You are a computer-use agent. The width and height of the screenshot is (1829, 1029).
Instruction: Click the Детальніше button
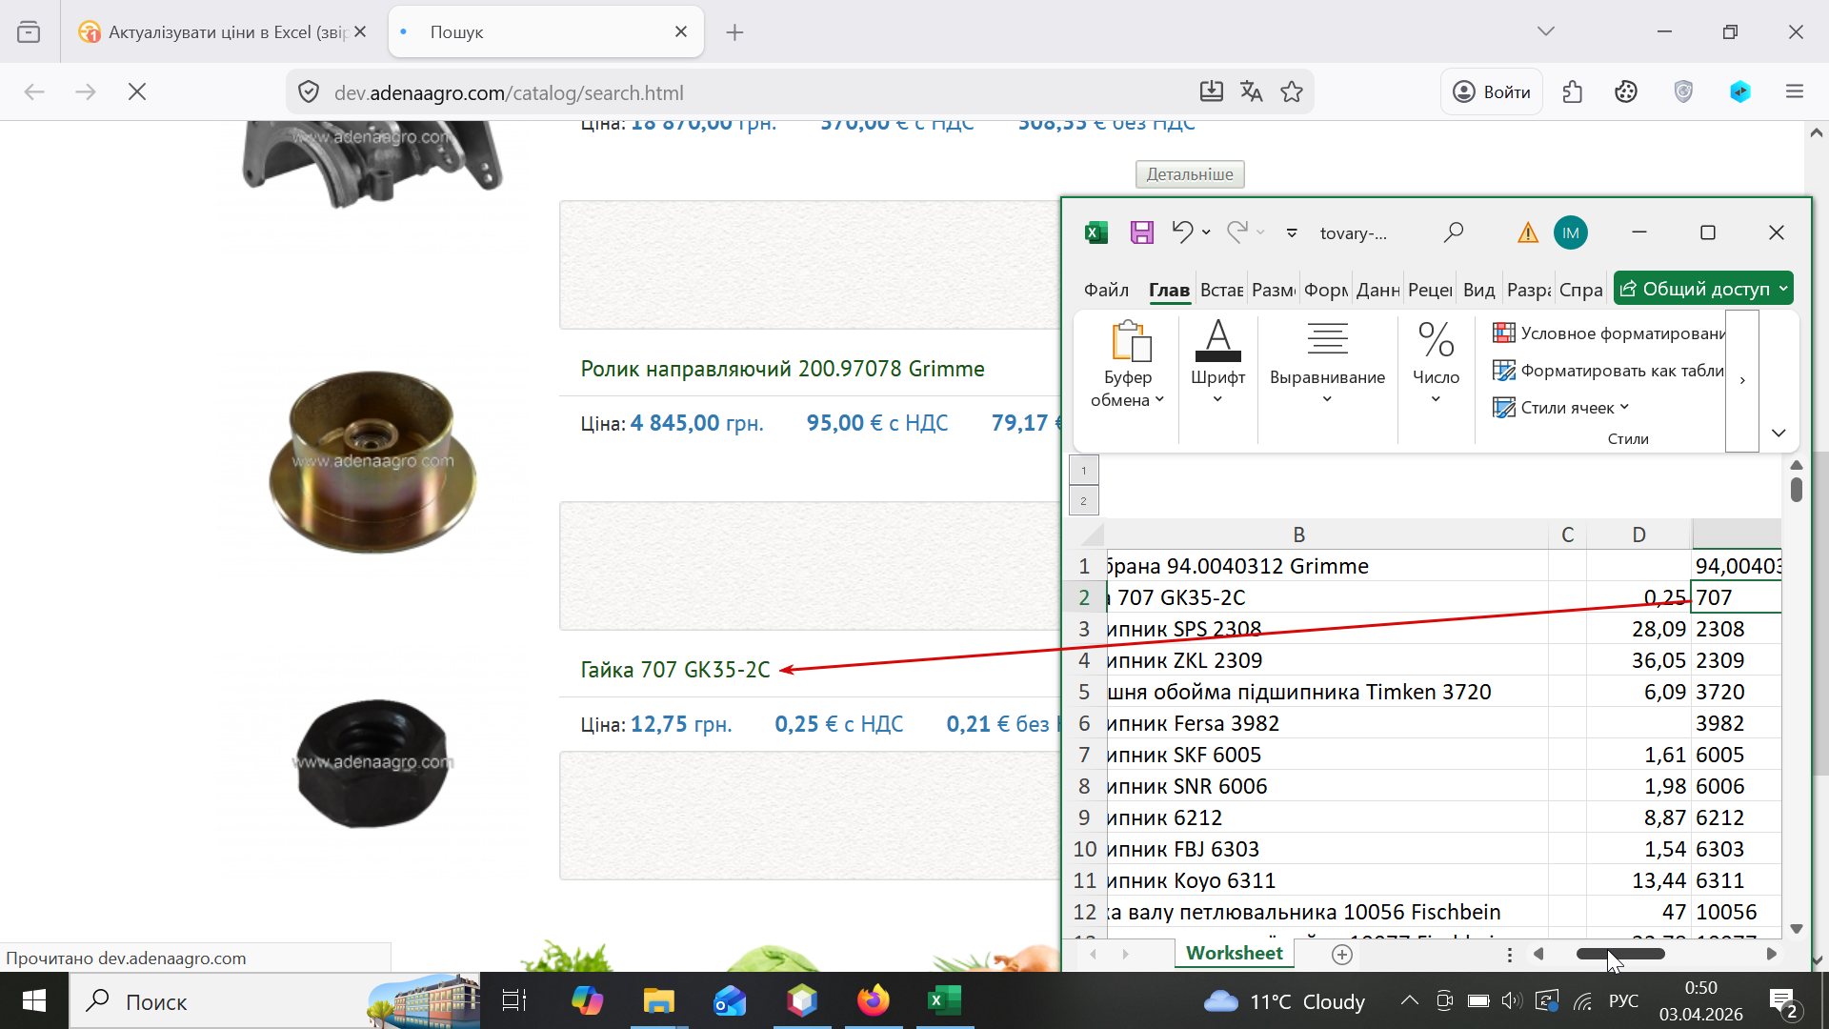(x=1189, y=174)
